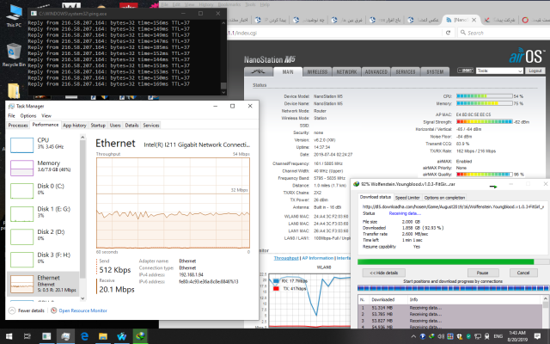
Task: Collapse Task Manager with Fewer details
Action: click(30, 309)
